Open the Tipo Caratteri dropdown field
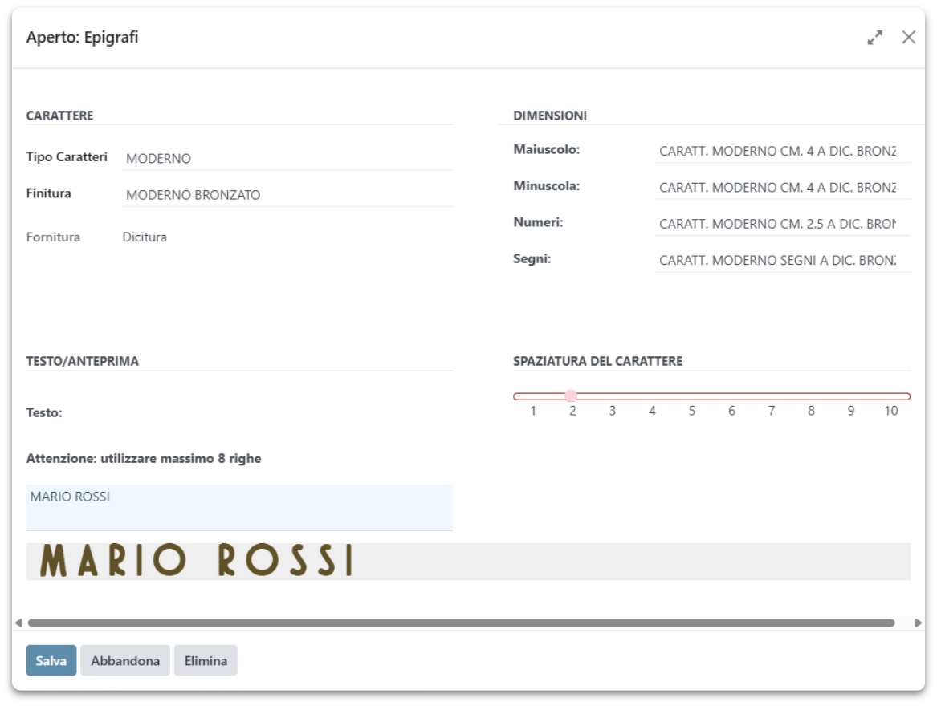 287,159
